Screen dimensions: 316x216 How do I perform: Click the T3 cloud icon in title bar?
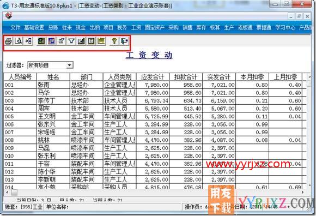pos(5,5)
